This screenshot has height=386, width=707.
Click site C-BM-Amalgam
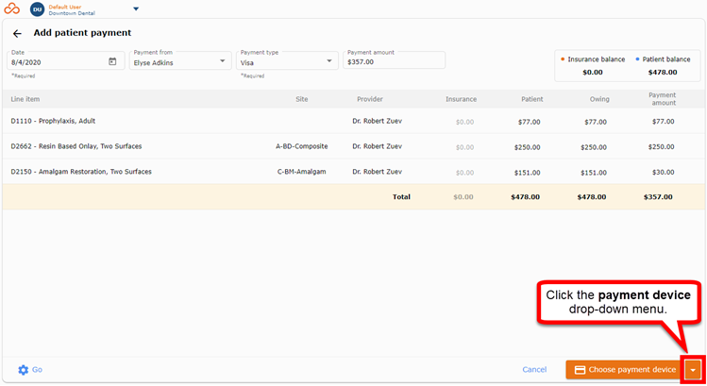pyautogui.click(x=301, y=172)
